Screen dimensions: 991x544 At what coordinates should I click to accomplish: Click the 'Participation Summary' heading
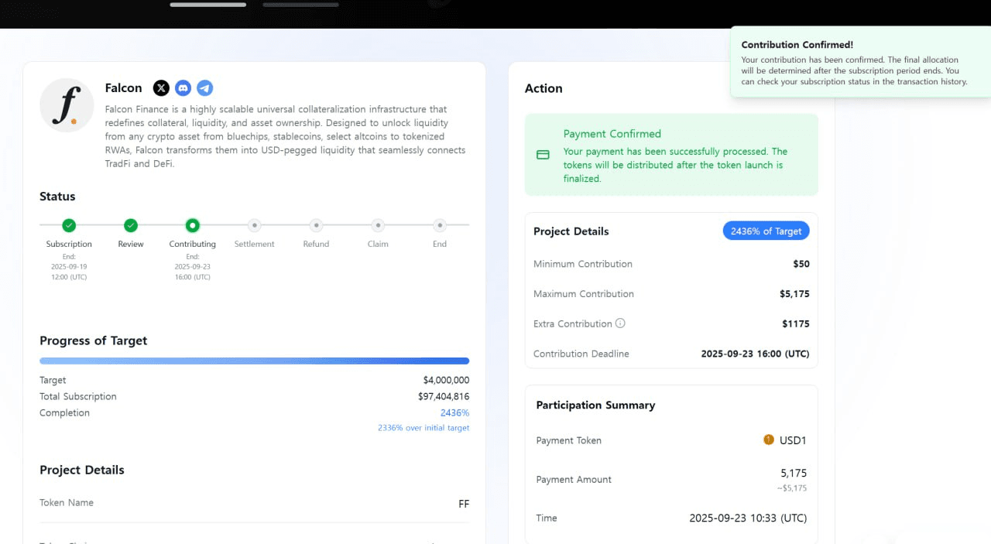coord(595,405)
